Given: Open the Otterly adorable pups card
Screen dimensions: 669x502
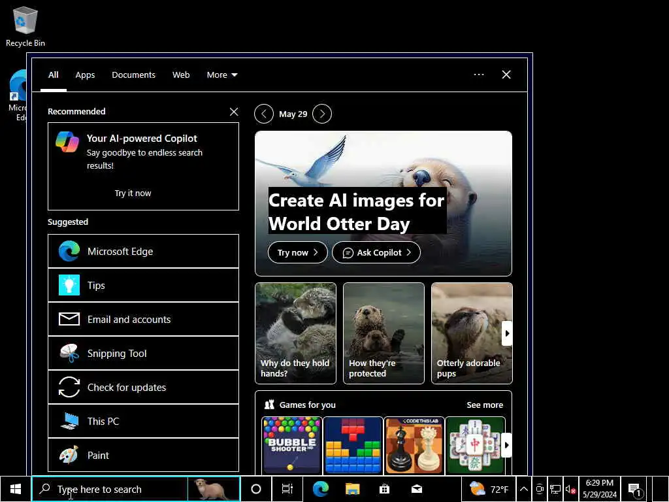Looking at the screenshot, I should (472, 333).
